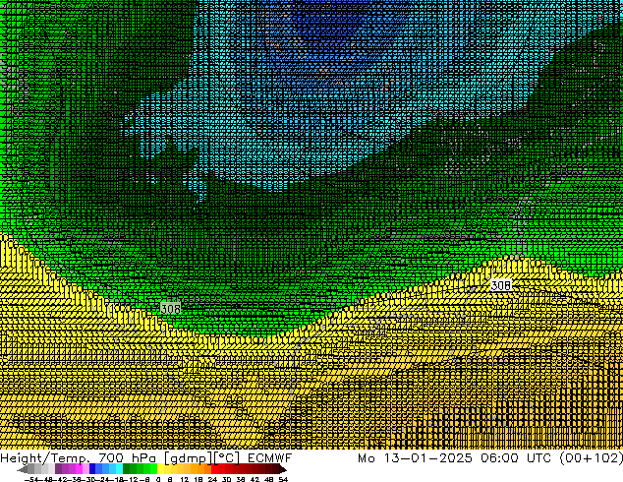Pick the darkest green legend swatch

126,469
